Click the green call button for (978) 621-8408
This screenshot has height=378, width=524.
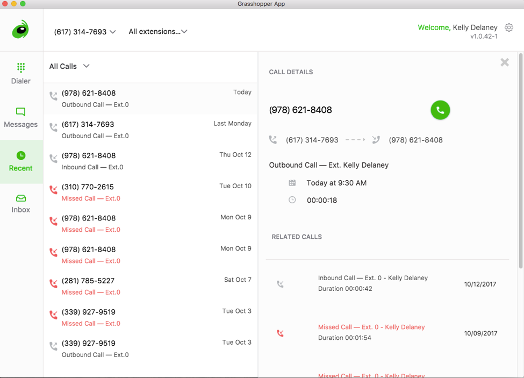click(x=440, y=110)
